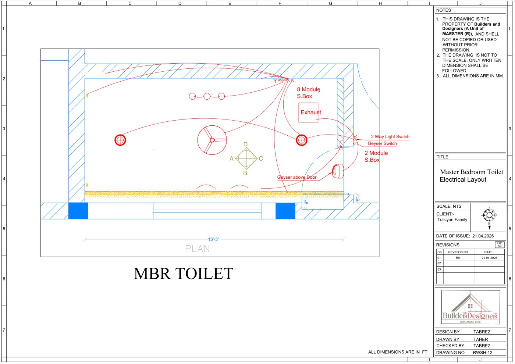
Task: Click the 'CLIENT:-' label
Action: click(x=445, y=214)
